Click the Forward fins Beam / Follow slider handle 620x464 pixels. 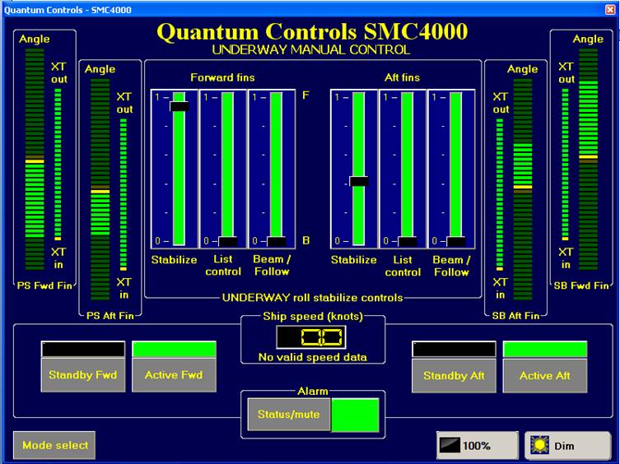tap(277, 241)
